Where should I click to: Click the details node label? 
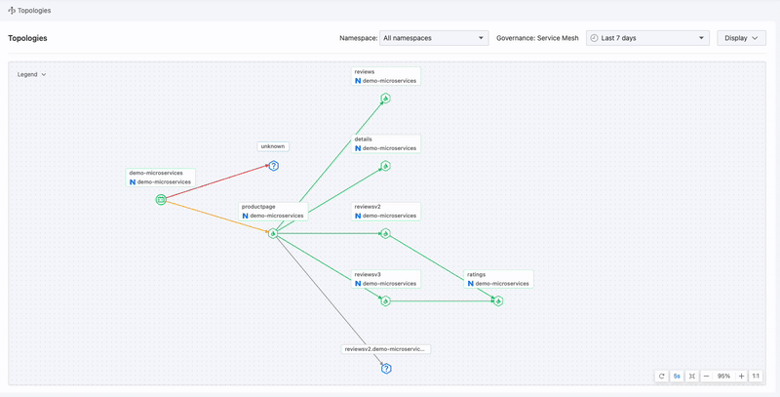point(386,143)
